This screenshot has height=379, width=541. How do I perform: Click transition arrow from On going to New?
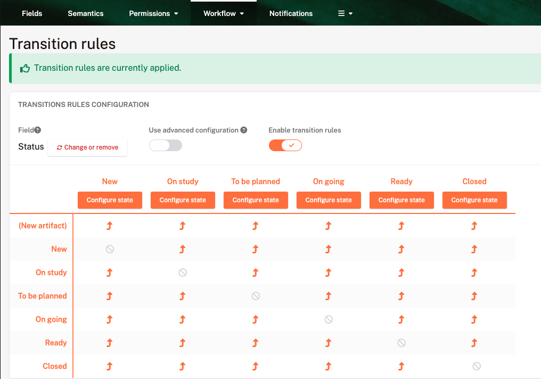110,319
